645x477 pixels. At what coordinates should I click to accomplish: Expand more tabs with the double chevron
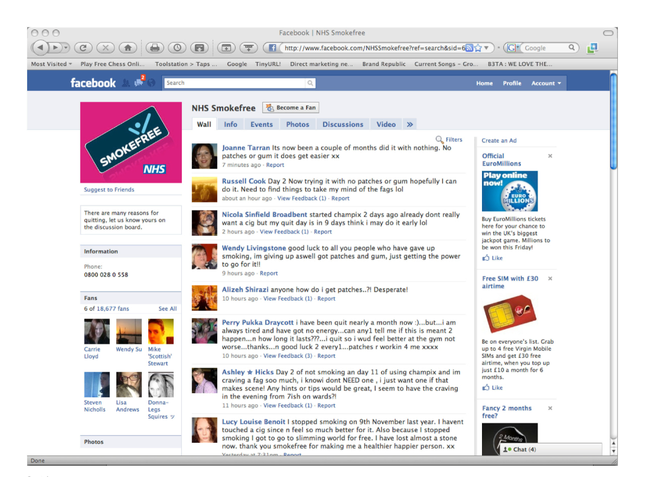coord(410,124)
